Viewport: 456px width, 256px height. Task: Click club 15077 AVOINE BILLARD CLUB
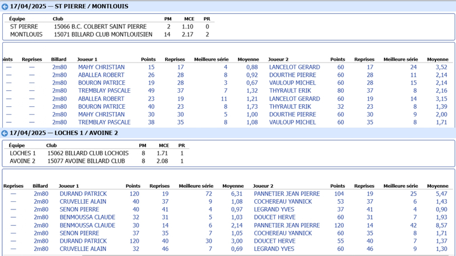pyautogui.click(x=86, y=161)
